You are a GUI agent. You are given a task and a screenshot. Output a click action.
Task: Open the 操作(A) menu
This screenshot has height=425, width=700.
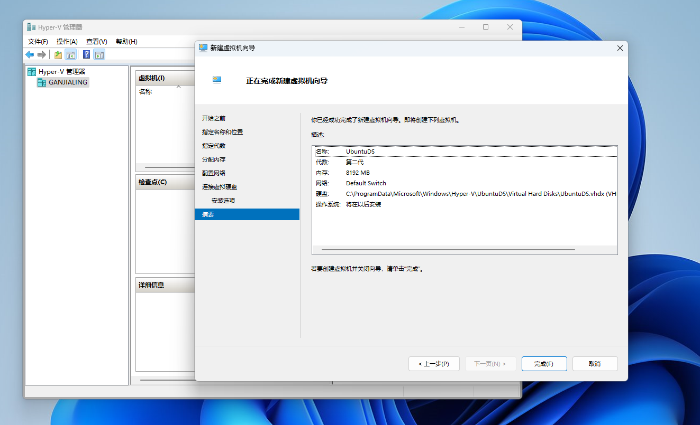tap(67, 42)
